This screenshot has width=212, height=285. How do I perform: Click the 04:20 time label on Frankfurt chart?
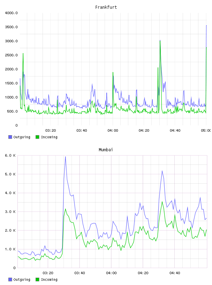tap(144, 131)
